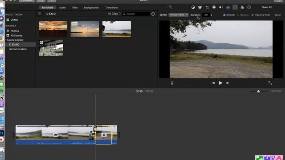This screenshot has height=160, width=285.
Task: Switch to the Titles tab
Action: pos(74,8)
